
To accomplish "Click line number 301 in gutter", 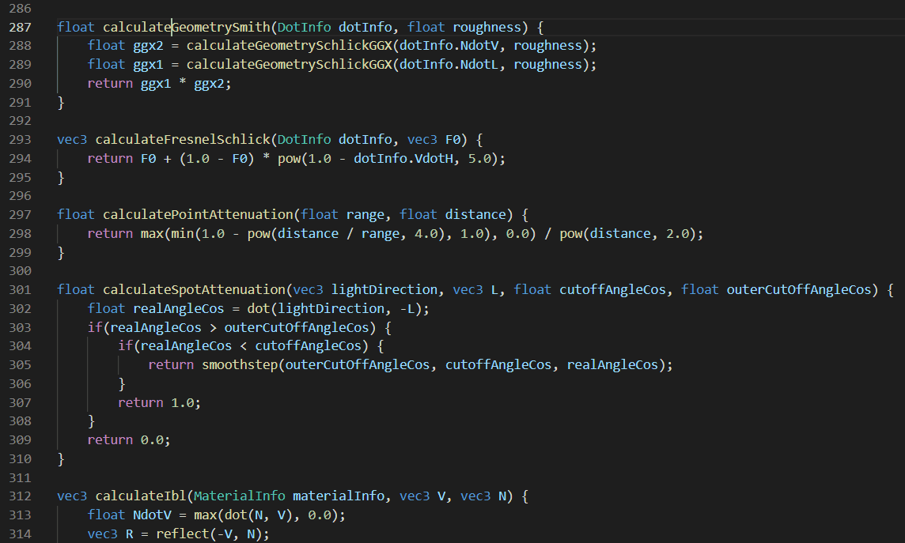I will tap(21, 289).
